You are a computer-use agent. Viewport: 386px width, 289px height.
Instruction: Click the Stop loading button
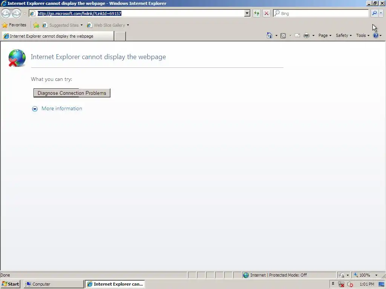[267, 13]
